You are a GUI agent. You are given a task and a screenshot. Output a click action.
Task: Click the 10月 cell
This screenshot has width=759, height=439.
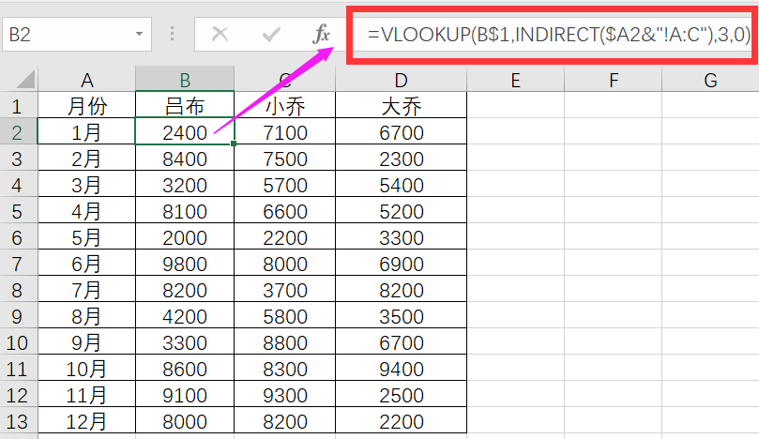pos(86,369)
